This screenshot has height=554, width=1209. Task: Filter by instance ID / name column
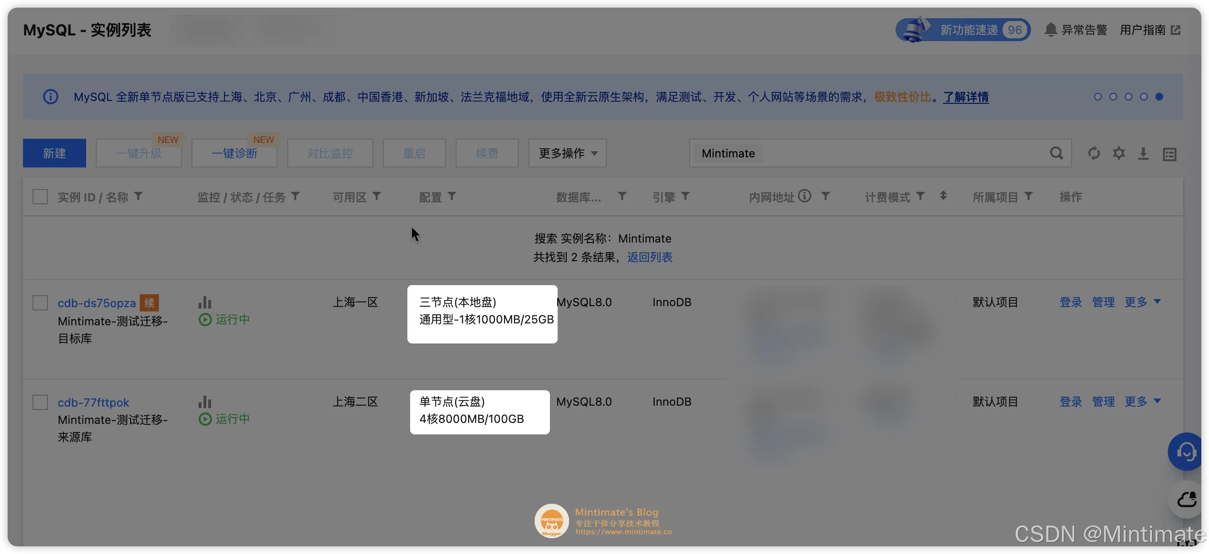click(x=138, y=196)
